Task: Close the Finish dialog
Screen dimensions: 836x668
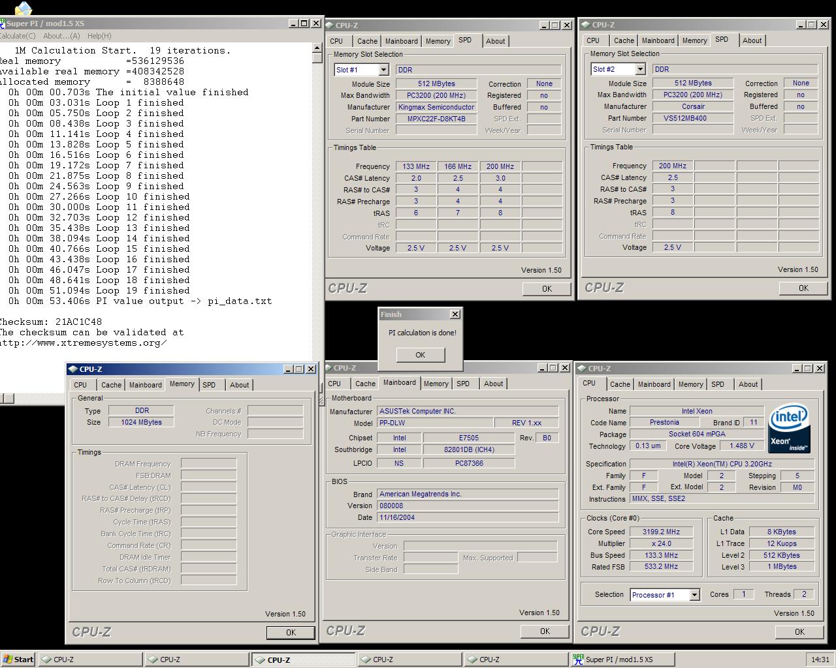Action: click(455, 314)
